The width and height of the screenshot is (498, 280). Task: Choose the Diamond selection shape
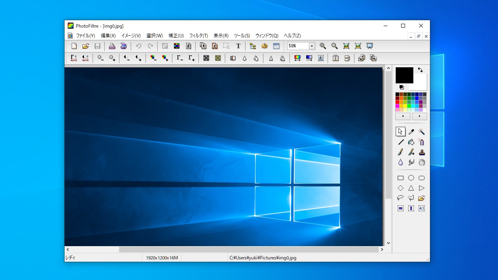pyautogui.click(x=401, y=188)
